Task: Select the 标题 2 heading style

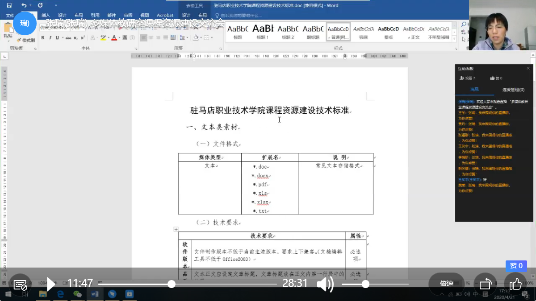Action: pyautogui.click(x=288, y=32)
